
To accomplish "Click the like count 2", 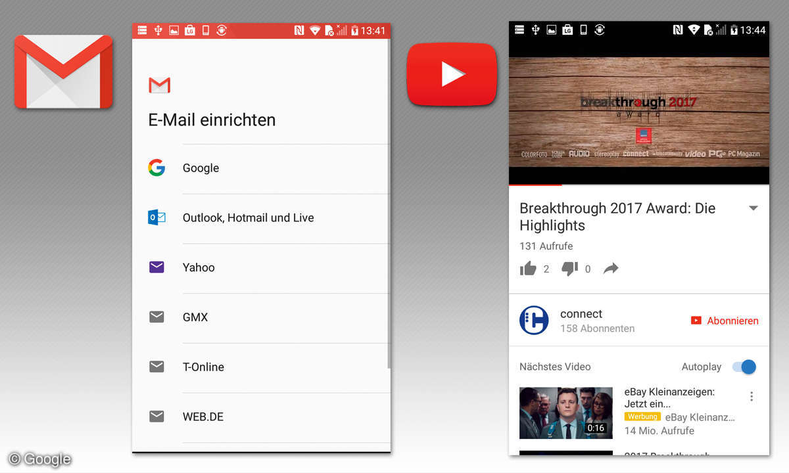I will tap(546, 269).
